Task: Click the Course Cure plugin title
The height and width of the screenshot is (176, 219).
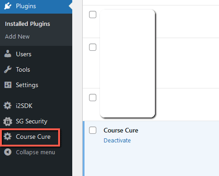Action: coord(121,130)
